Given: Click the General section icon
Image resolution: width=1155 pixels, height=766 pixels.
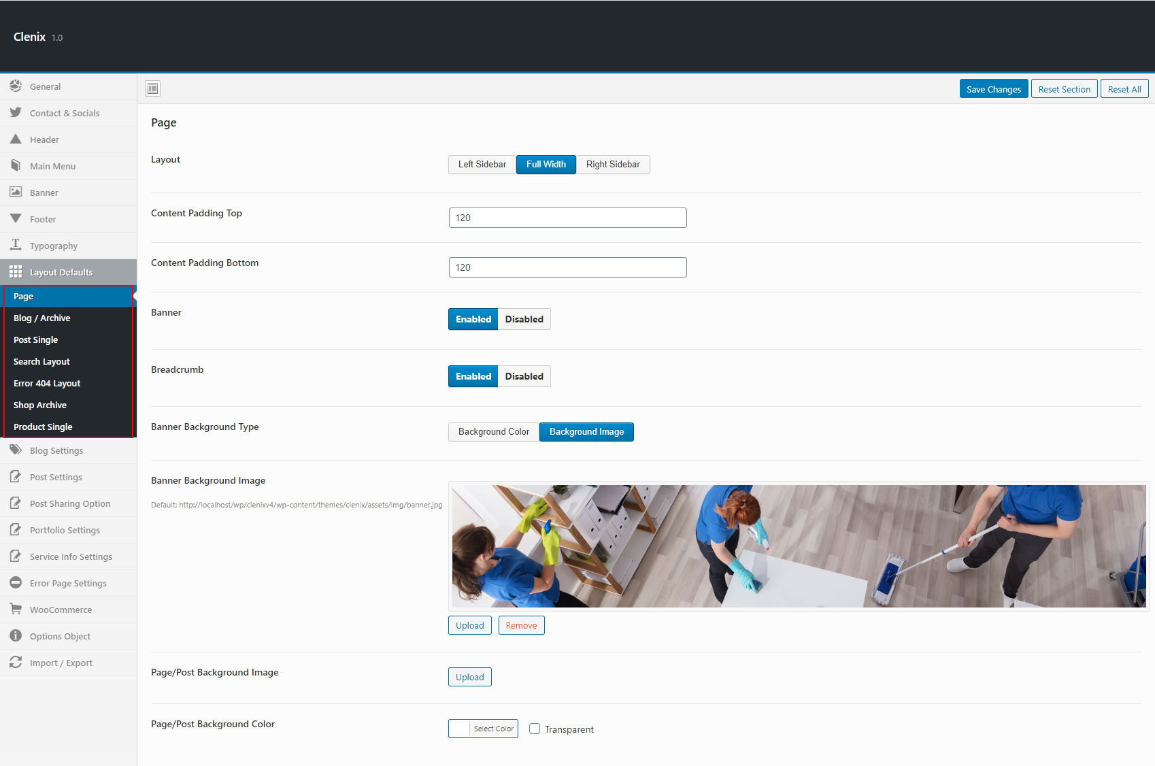Looking at the screenshot, I should [16, 86].
